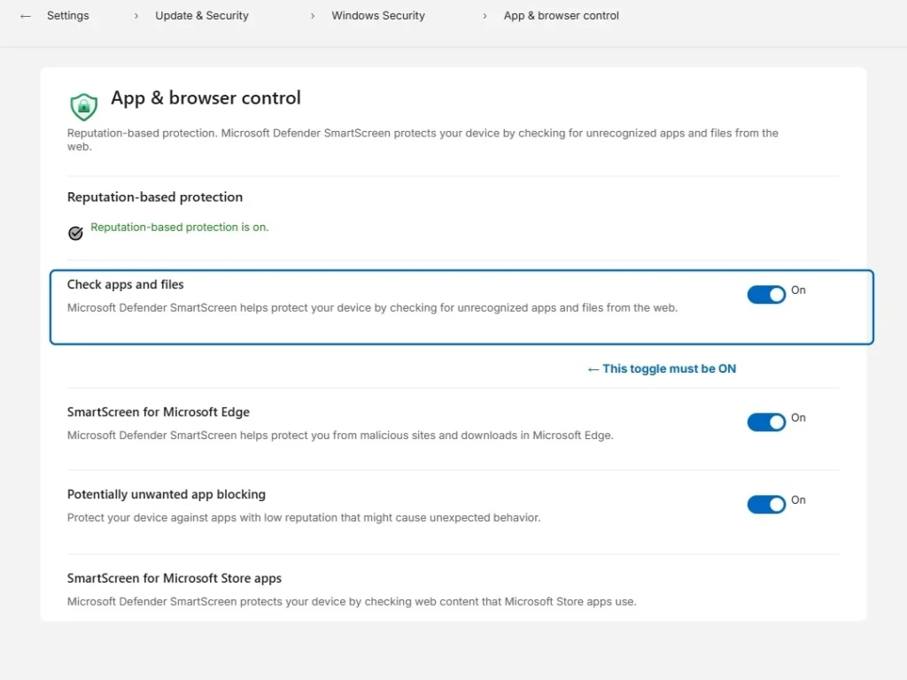This screenshot has width=907, height=680.
Task: Click the chevron before Windows Security
Action: [313, 16]
